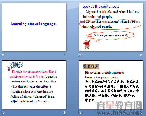Click the 'Discovering useful structures' line
The image size is (146, 116).
coord(104,73)
